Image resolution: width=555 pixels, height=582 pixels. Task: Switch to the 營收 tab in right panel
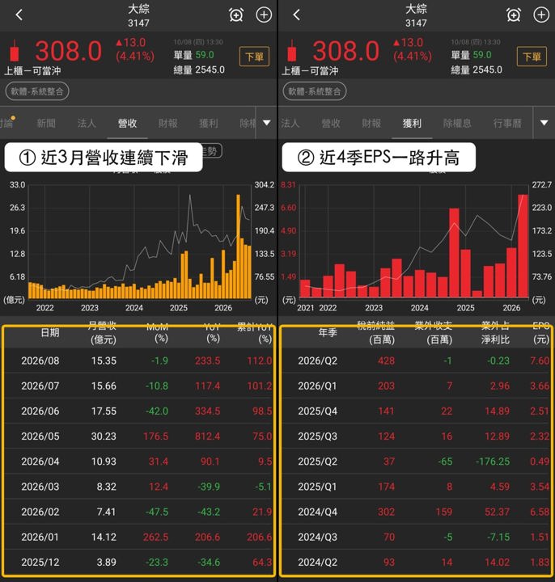click(x=331, y=123)
